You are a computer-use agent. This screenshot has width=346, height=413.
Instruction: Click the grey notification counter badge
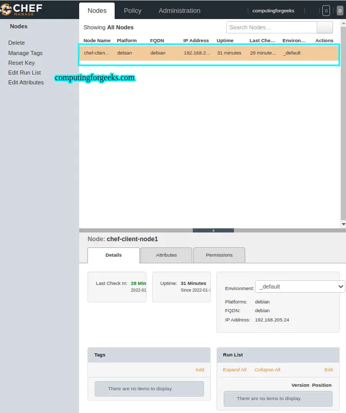pyautogui.click(x=340, y=11)
